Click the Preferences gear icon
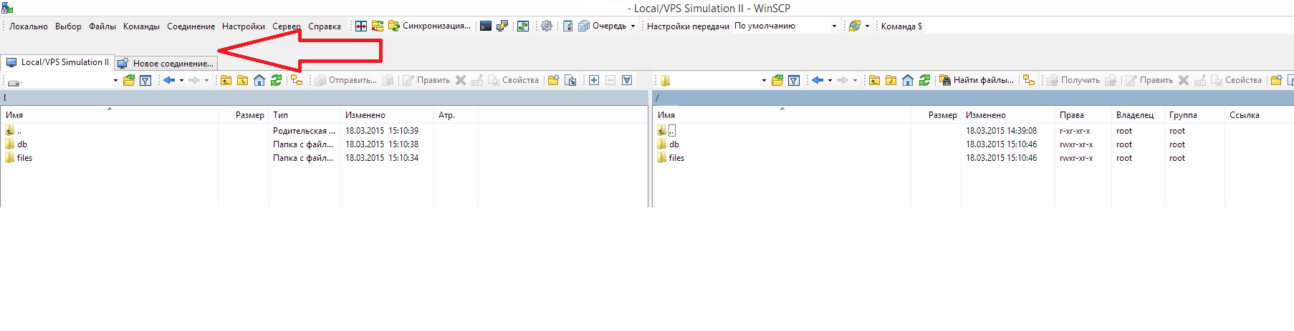Image resolution: width=1294 pixels, height=331 pixels. click(547, 26)
